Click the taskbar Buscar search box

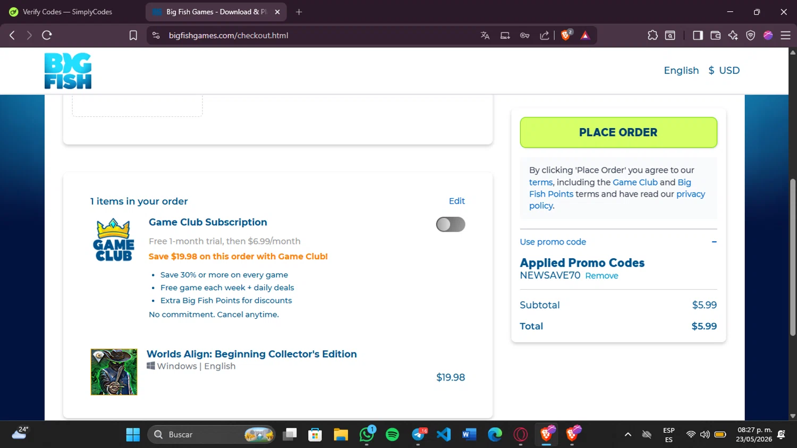tap(211, 435)
